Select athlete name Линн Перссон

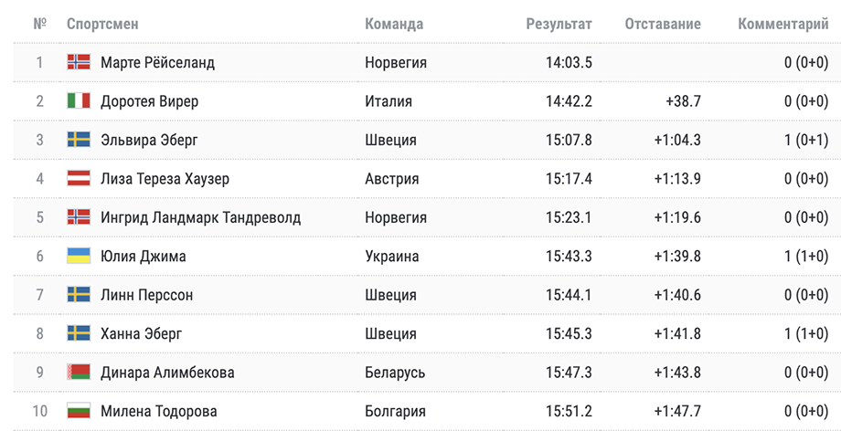coord(146,295)
